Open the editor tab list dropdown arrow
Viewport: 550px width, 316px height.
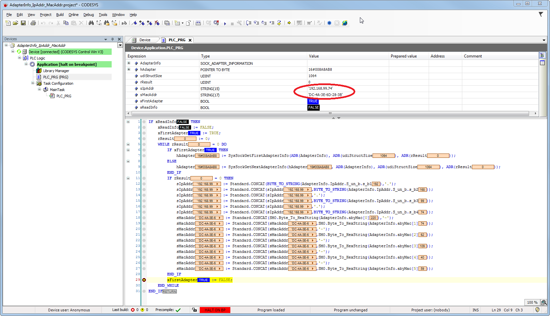[x=544, y=40]
